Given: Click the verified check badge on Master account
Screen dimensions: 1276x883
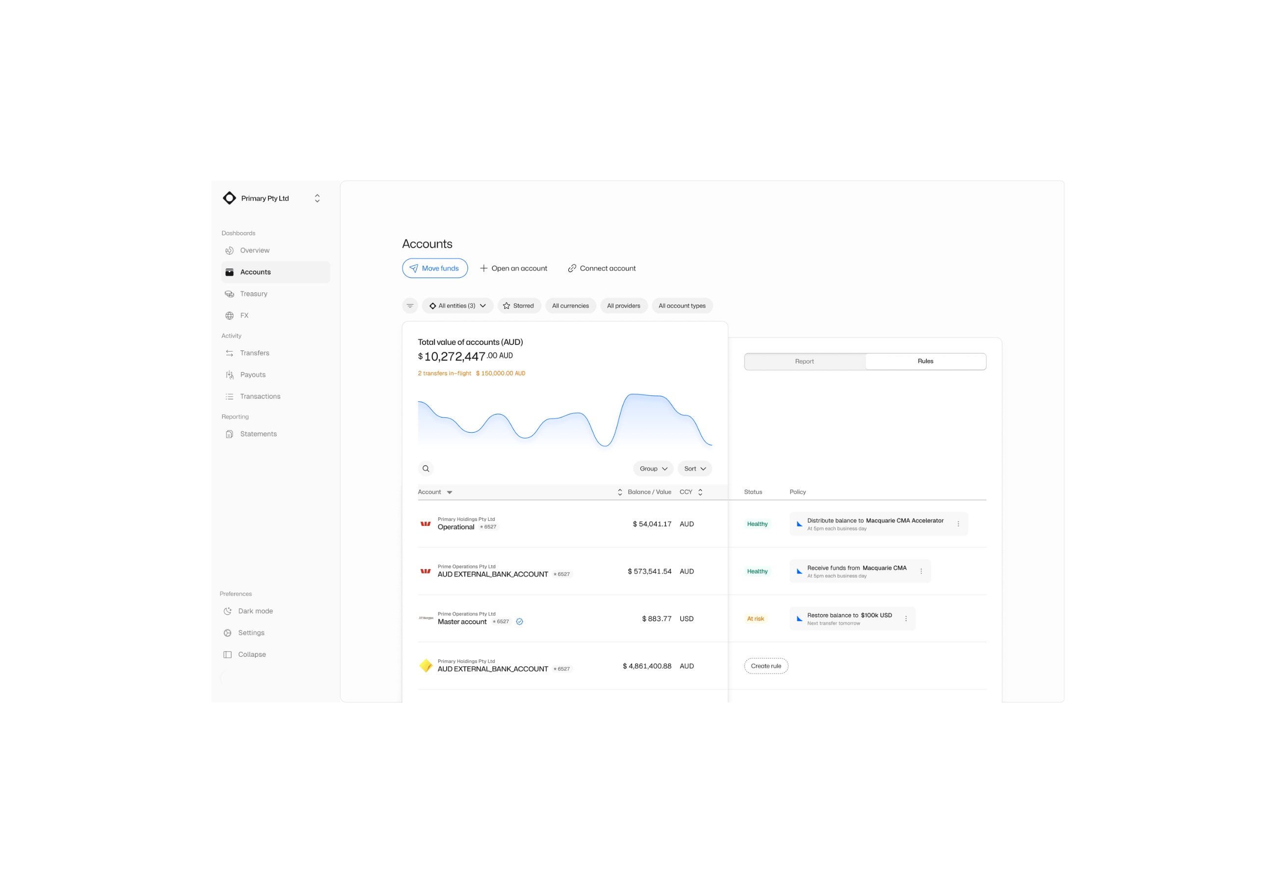Looking at the screenshot, I should [519, 622].
